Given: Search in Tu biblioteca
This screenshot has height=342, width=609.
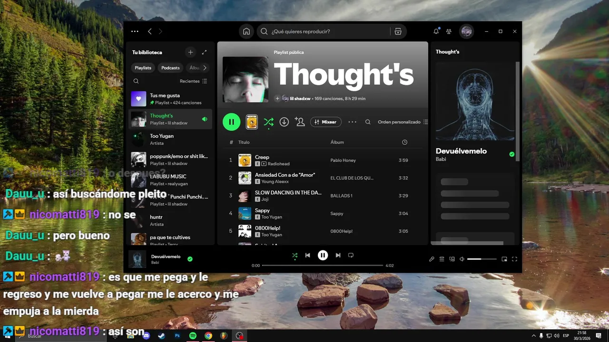Looking at the screenshot, I should [136, 81].
